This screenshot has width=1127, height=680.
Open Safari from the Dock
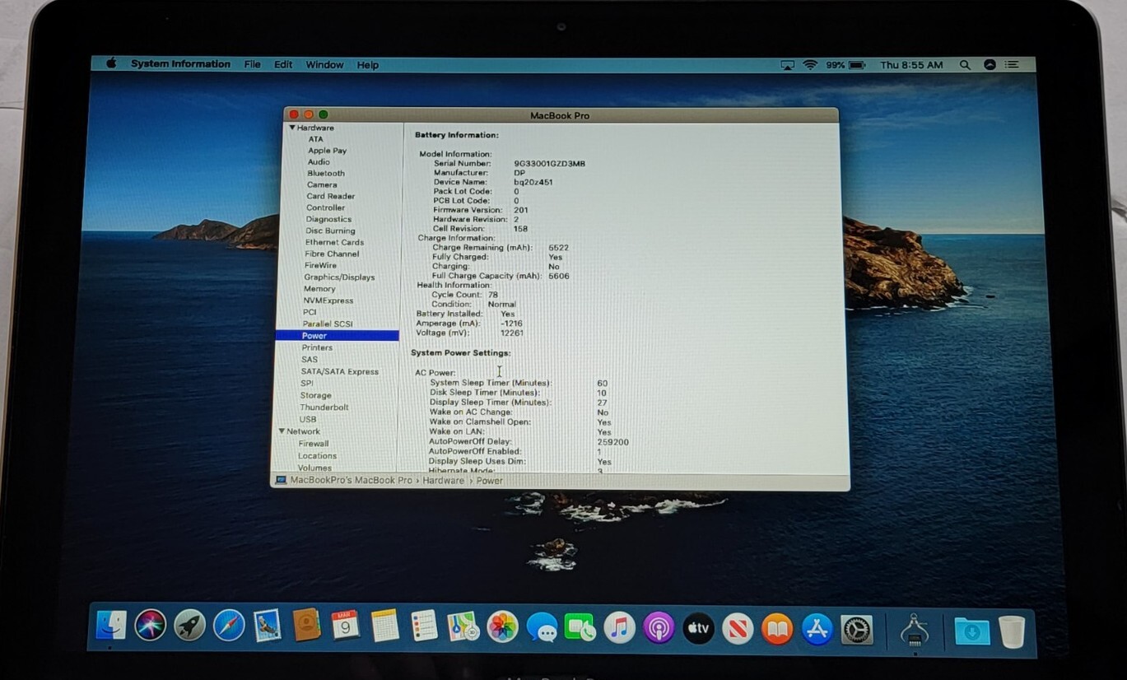tap(229, 626)
